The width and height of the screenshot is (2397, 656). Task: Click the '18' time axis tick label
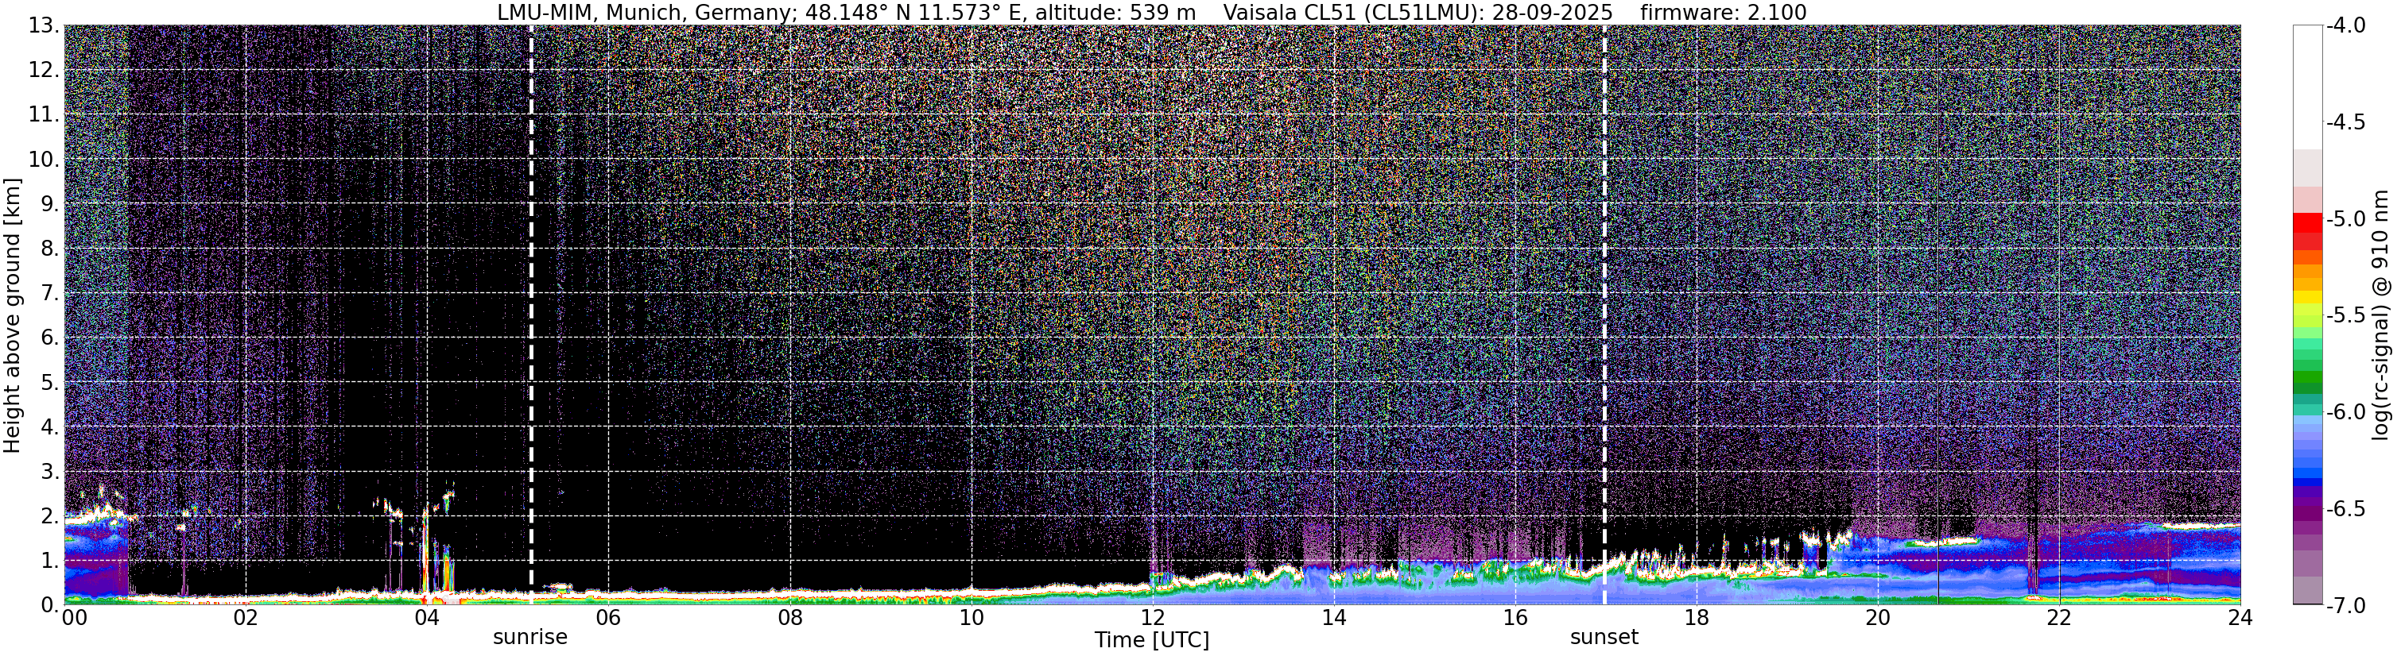click(x=1697, y=618)
